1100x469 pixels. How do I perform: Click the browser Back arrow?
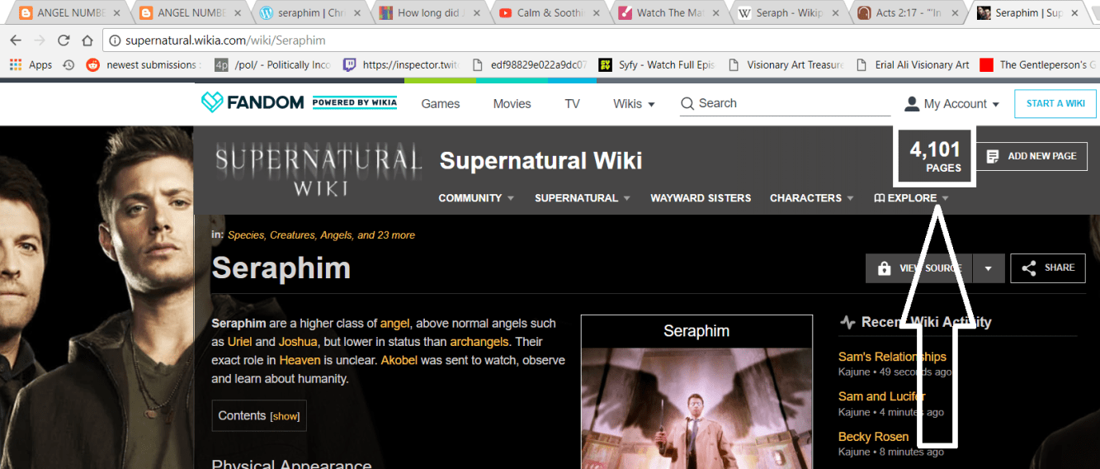16,40
